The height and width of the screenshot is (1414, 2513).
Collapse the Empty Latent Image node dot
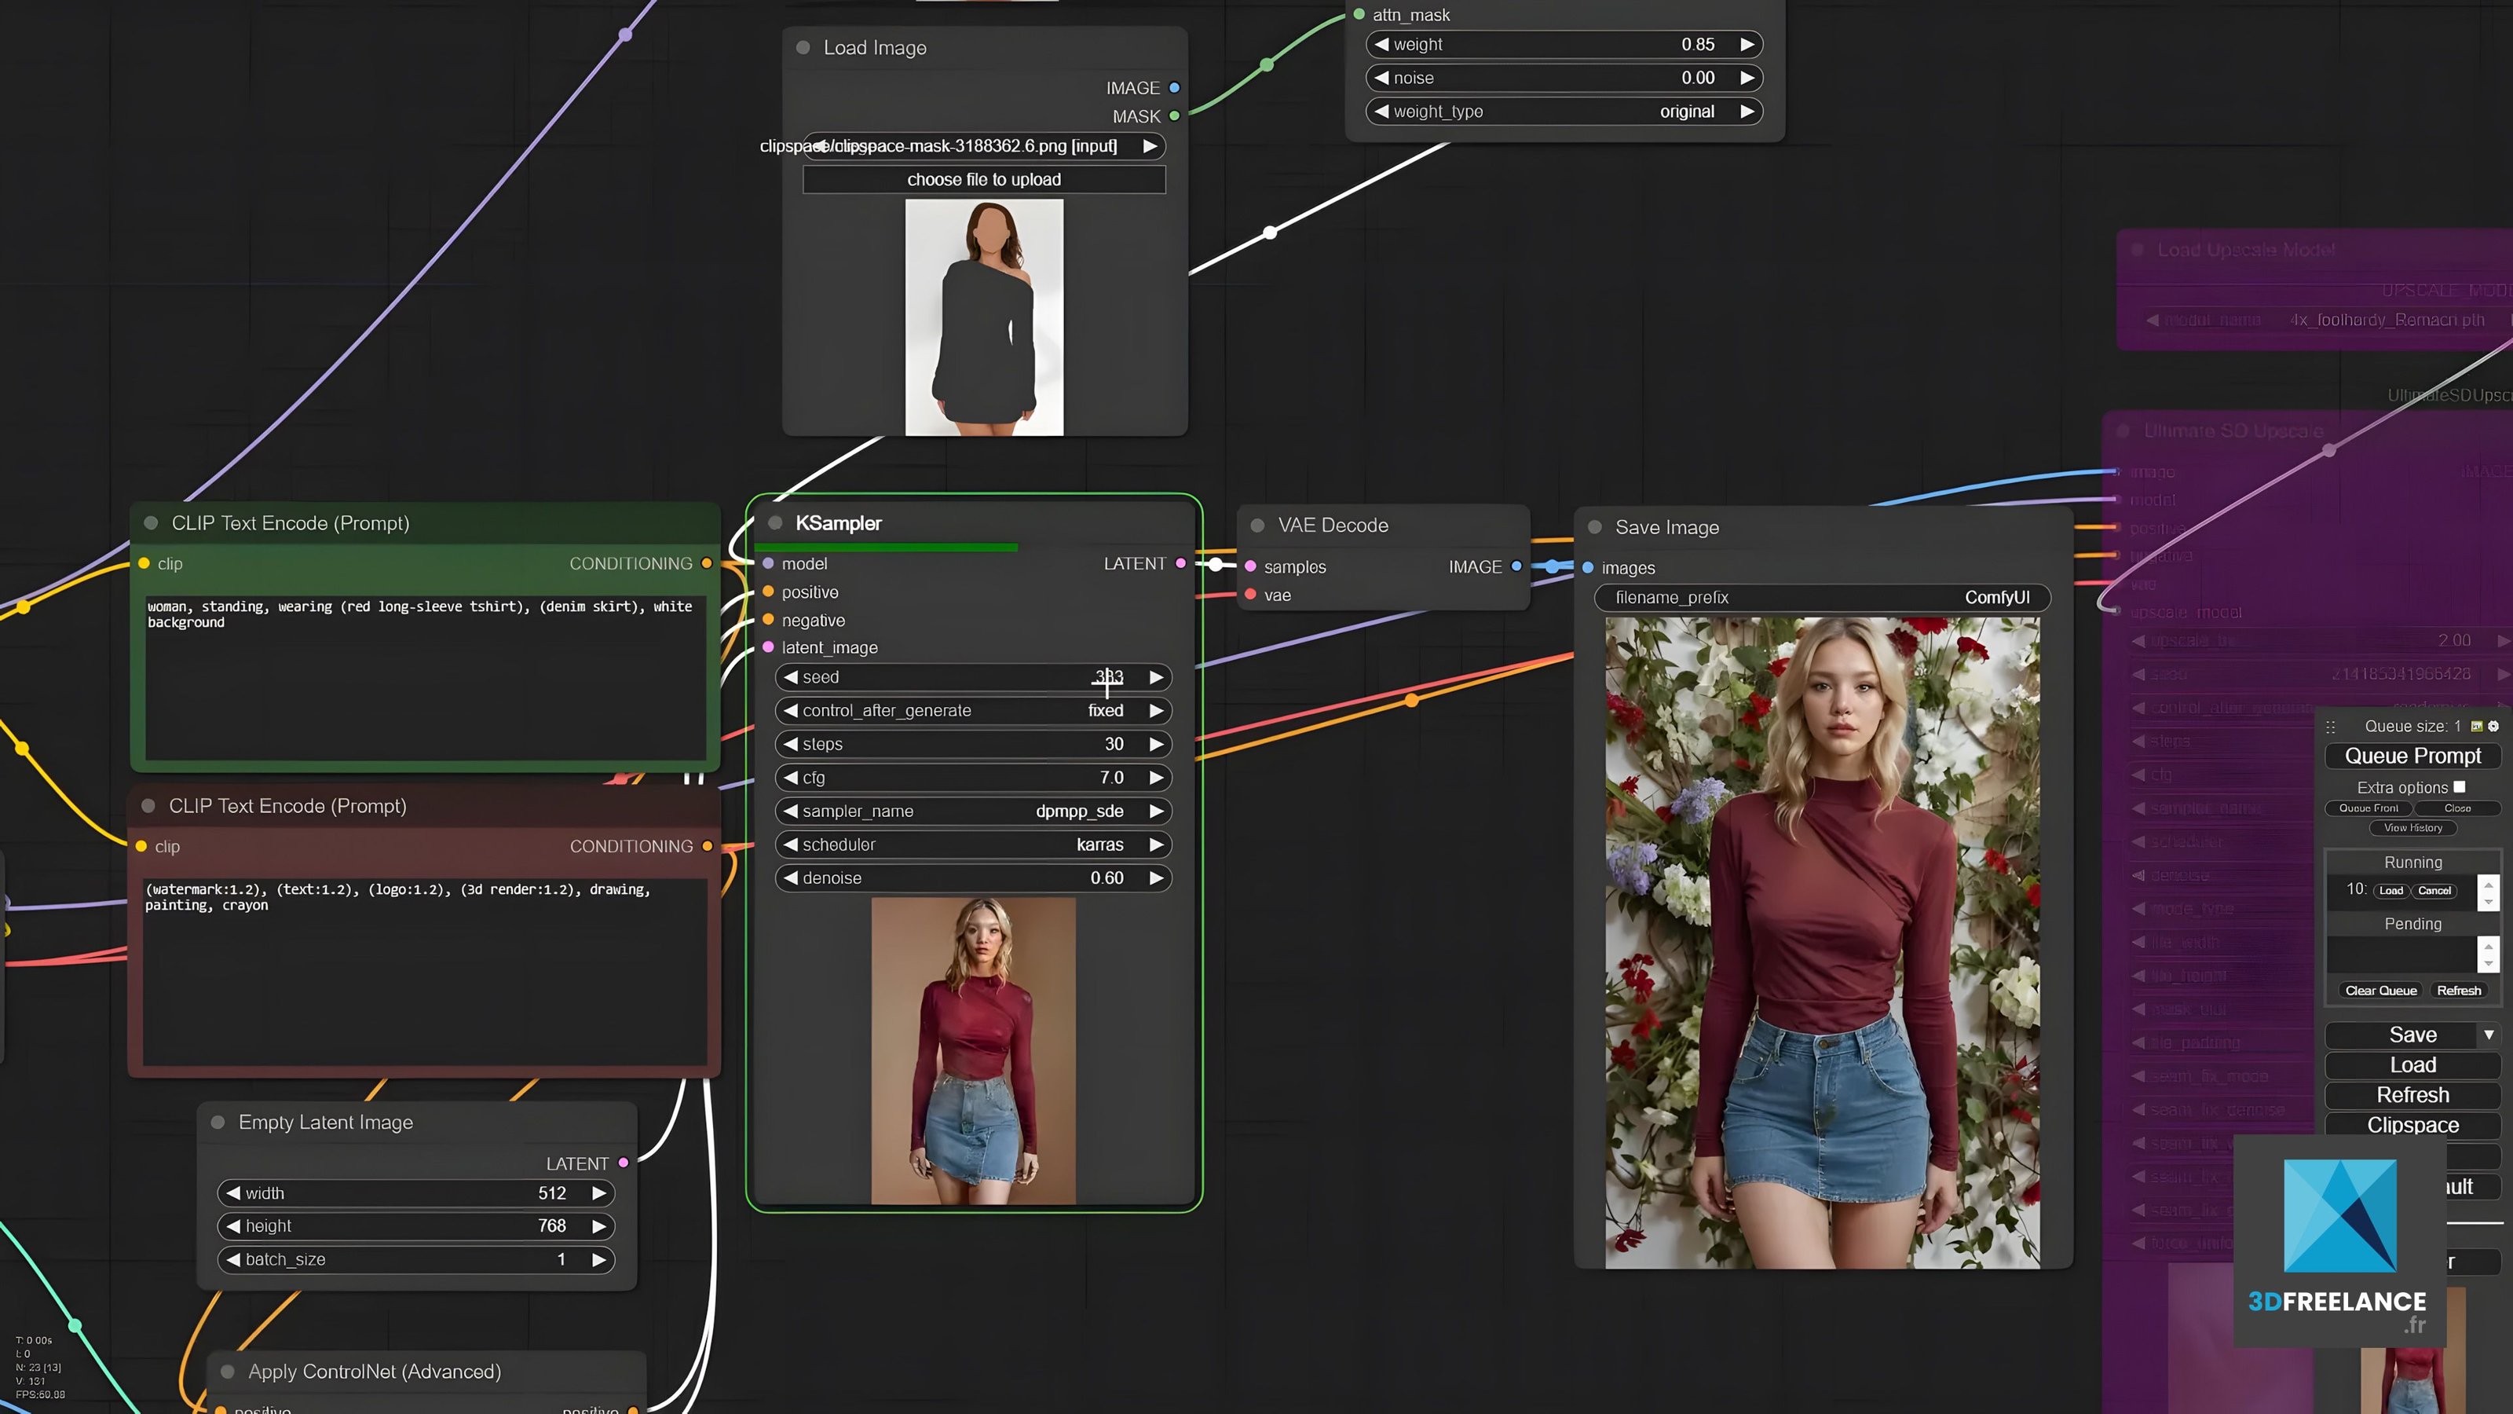click(218, 1123)
